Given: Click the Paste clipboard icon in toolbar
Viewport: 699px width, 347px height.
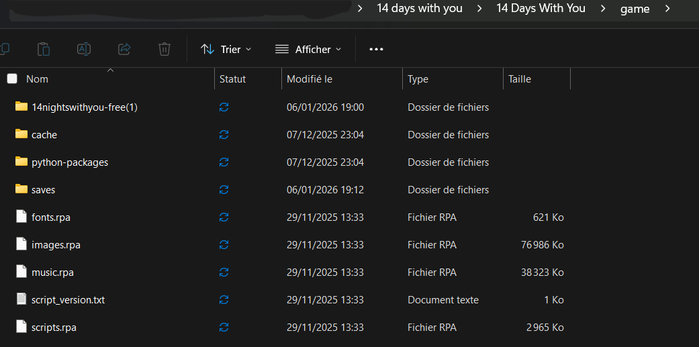Looking at the screenshot, I should [x=44, y=49].
